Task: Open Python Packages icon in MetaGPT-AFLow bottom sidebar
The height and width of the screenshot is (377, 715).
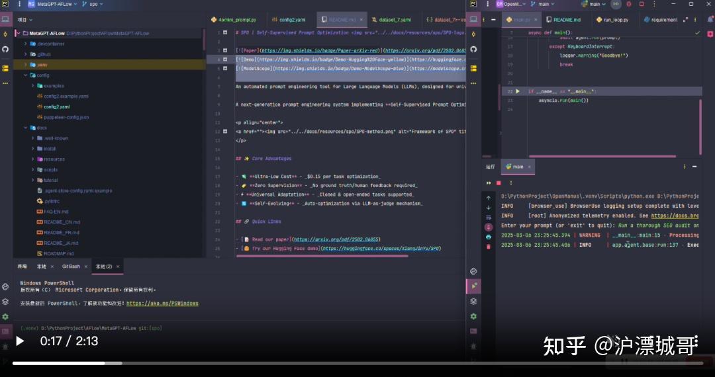Action: [x=5, y=302]
